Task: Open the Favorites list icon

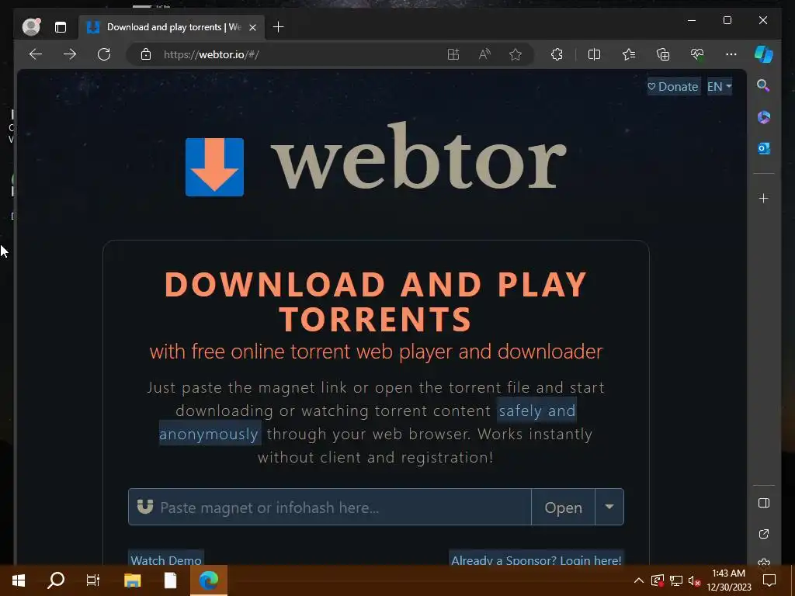Action: (x=629, y=54)
